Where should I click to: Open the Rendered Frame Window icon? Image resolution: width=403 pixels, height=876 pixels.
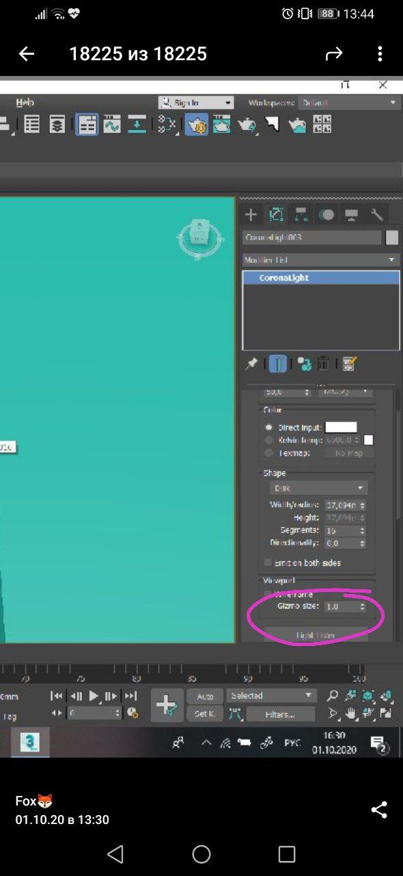pyautogui.click(x=221, y=125)
